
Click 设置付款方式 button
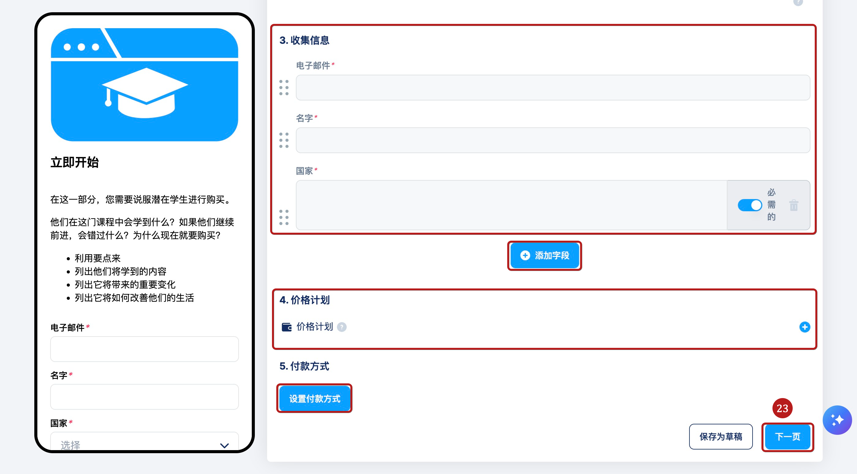point(314,398)
